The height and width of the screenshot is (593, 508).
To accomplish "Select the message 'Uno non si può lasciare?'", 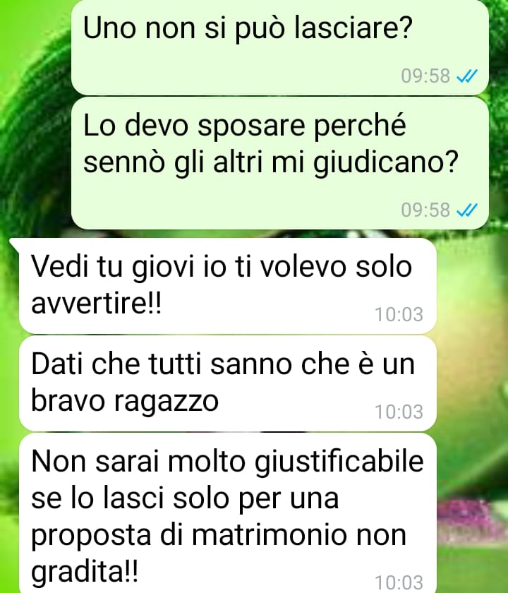I will 279,47.
